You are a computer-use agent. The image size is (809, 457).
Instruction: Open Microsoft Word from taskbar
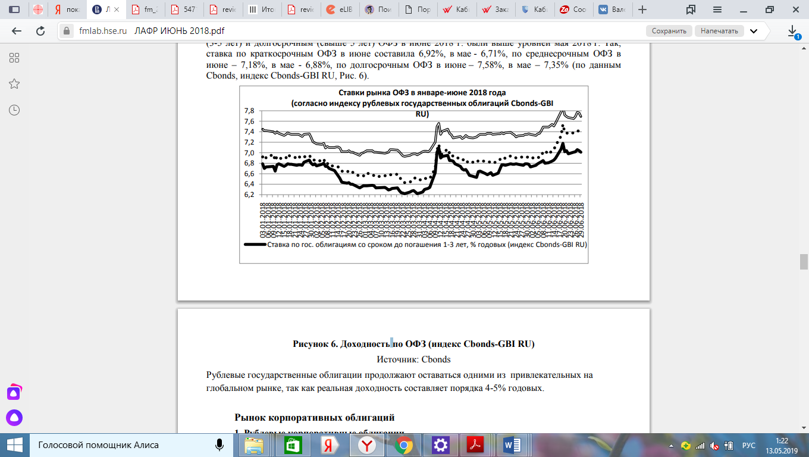512,445
